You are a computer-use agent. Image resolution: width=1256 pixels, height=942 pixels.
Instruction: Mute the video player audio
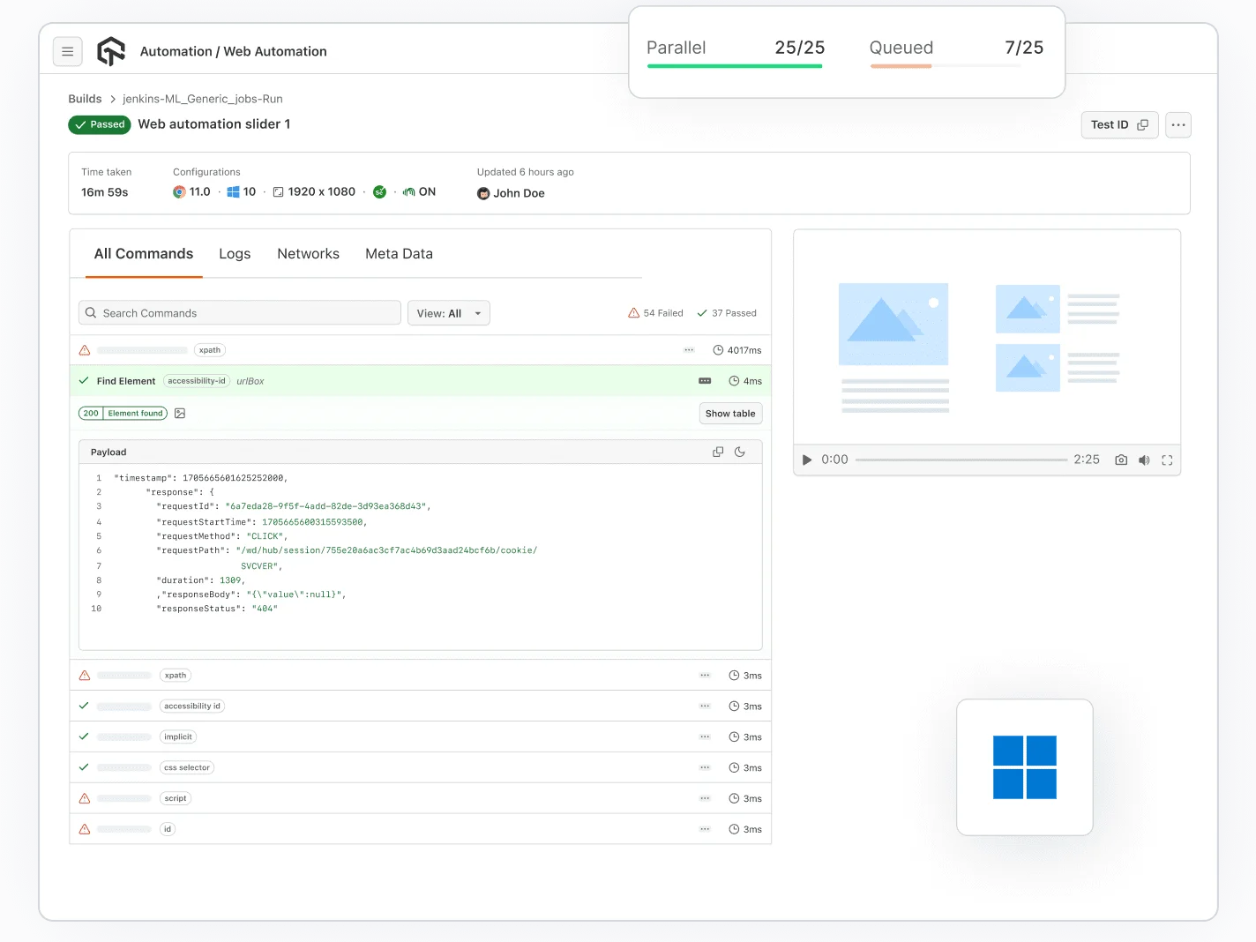coord(1144,460)
